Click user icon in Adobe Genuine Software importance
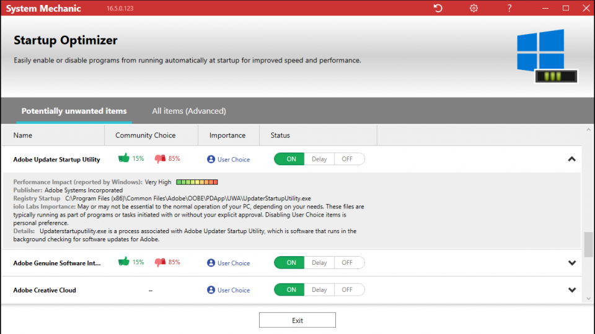The height and width of the screenshot is (334, 595). point(211,263)
